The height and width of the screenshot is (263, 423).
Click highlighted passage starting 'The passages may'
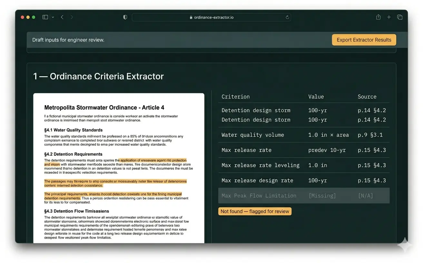pos(115,183)
